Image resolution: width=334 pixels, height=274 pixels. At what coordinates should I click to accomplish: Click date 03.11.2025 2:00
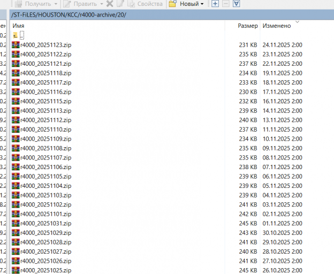pos(282,204)
